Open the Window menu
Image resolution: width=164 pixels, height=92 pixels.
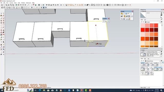click(23, 3)
